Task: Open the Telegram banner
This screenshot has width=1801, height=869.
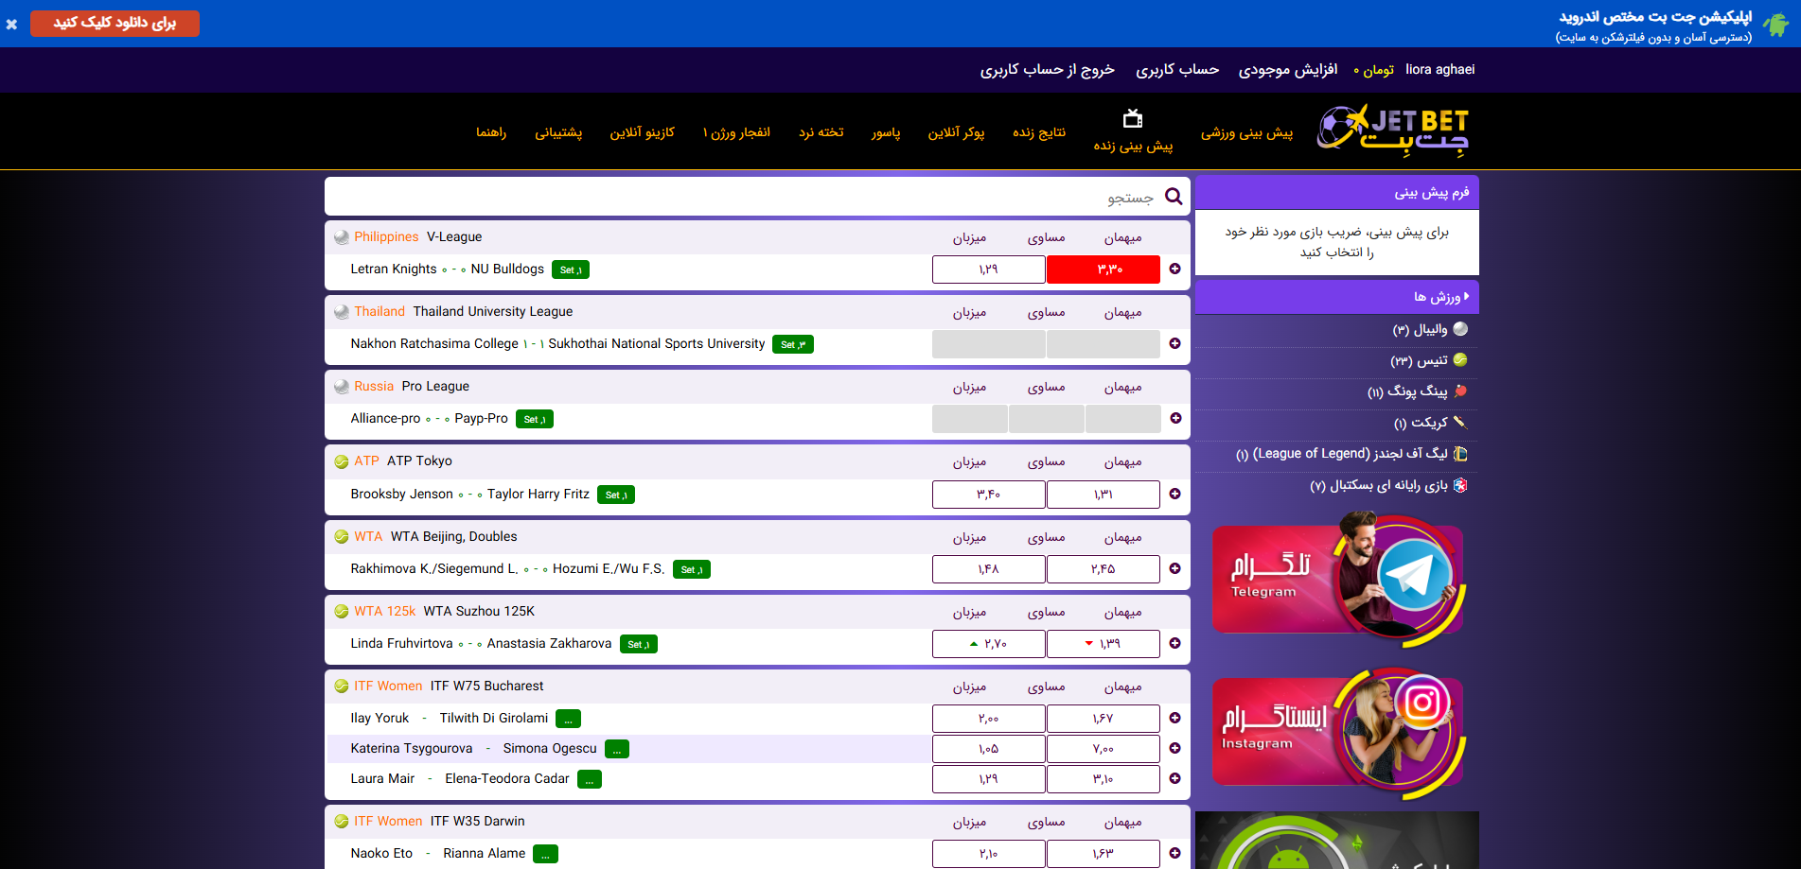Action: click(x=1337, y=580)
